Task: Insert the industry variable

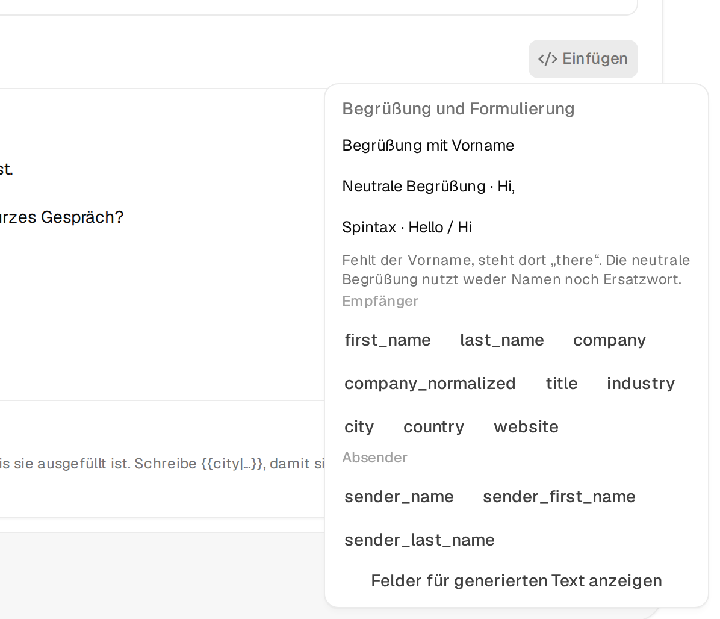Action: point(641,384)
